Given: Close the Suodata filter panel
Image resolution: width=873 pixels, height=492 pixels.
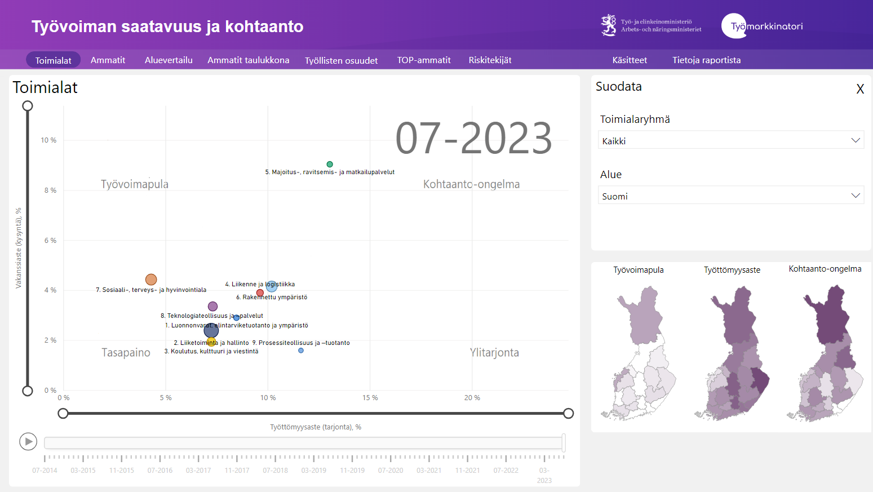Looking at the screenshot, I should (x=860, y=89).
